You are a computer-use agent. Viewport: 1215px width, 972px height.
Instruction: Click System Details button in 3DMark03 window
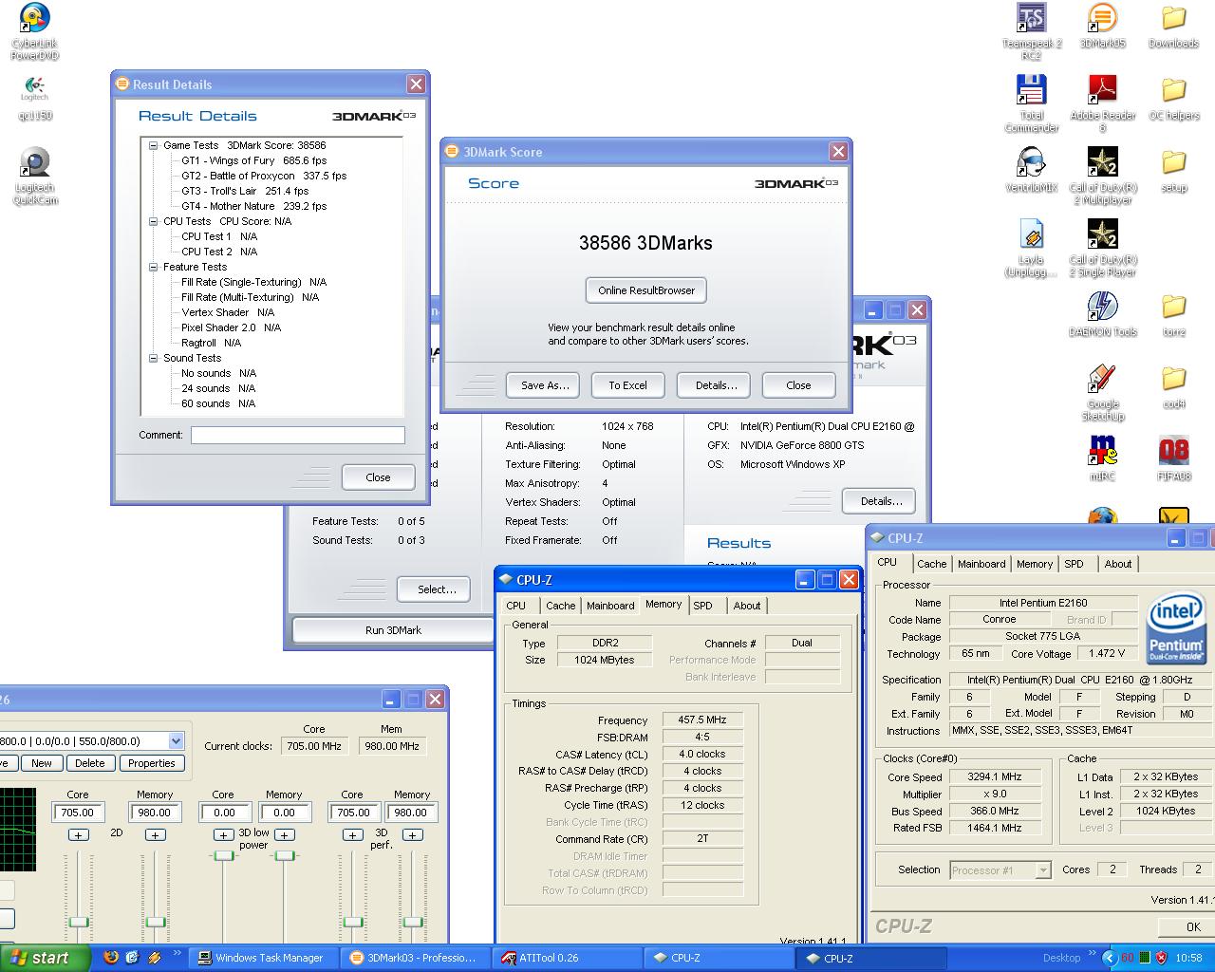point(880,501)
